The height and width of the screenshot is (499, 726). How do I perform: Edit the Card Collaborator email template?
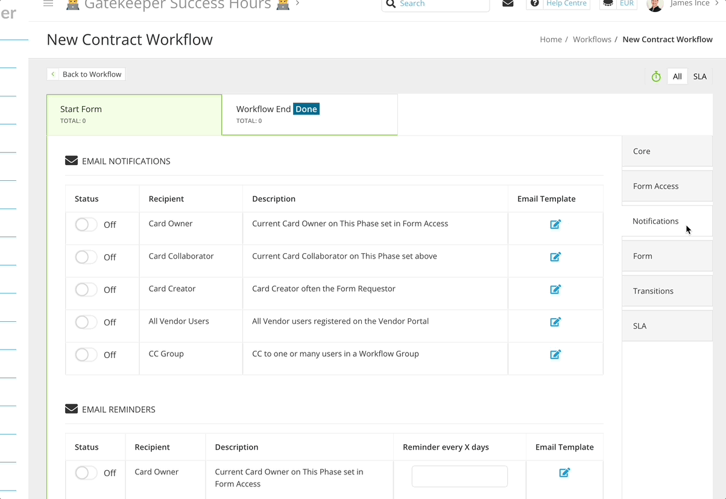pos(555,256)
